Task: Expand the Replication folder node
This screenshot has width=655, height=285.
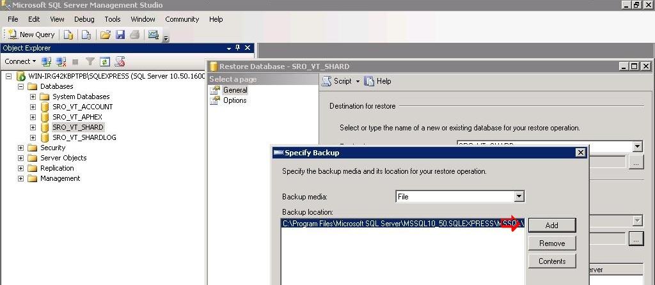Action: click(x=20, y=168)
